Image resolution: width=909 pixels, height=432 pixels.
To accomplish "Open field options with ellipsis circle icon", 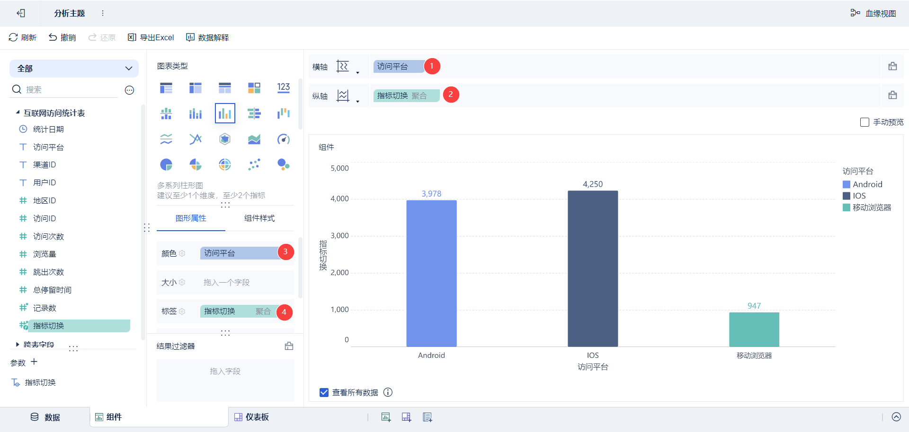I will click(x=129, y=90).
